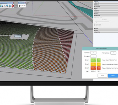The image size is (118, 105).
Task: Click the rightmost text icon in second toolbar
Action: [24, 6]
